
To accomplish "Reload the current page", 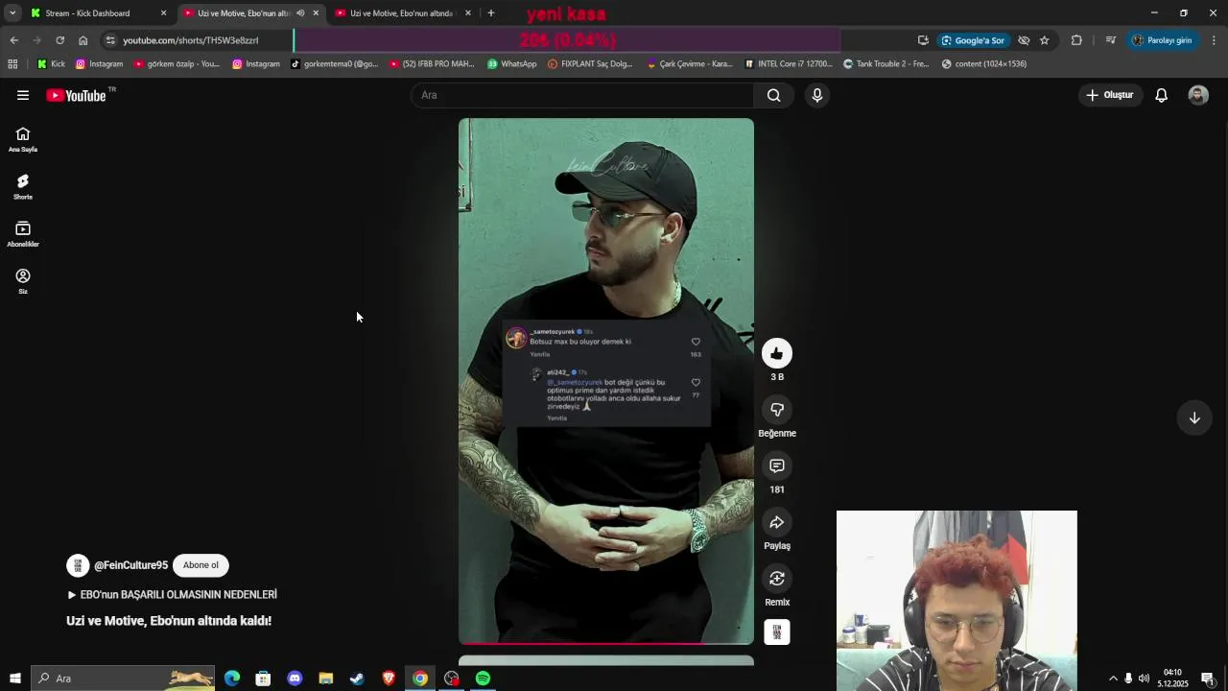I will pos(59,40).
